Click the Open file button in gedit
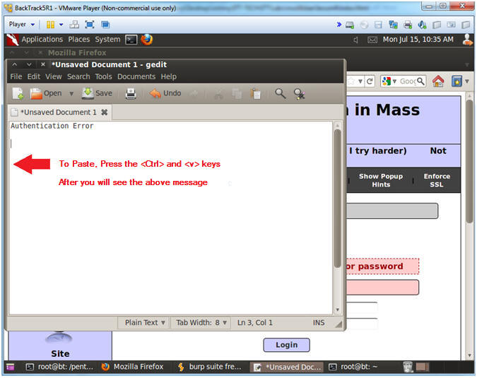Screen dimensions: 477x378 pyautogui.click(x=46, y=93)
